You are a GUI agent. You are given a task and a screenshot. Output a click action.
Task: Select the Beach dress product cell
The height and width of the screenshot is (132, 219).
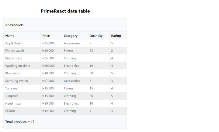[x=14, y=58]
